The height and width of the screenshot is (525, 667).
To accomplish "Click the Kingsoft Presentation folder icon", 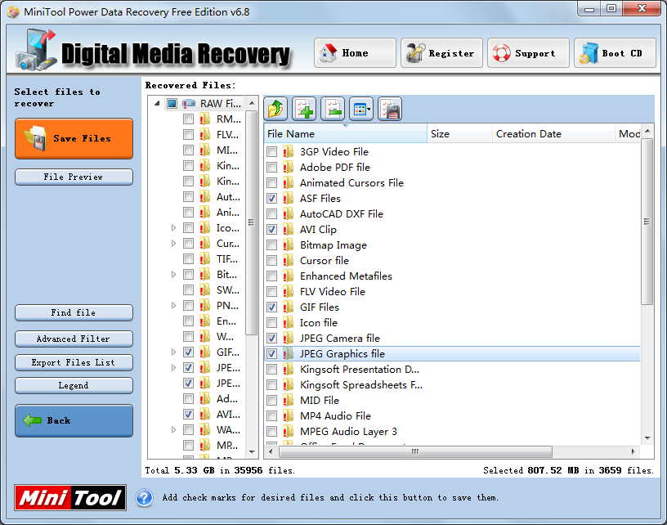I will pos(289,370).
